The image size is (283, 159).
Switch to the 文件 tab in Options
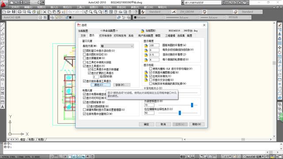click(x=83, y=36)
